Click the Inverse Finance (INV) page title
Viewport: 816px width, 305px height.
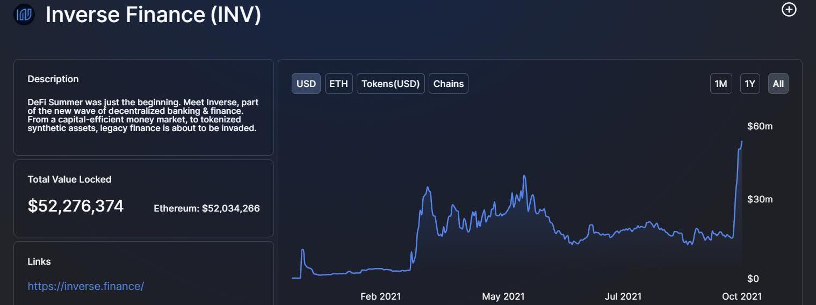(153, 15)
